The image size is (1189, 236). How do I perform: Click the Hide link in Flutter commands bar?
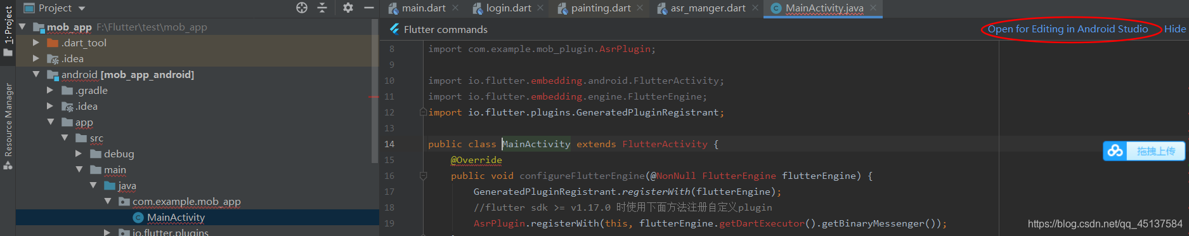click(x=1174, y=29)
